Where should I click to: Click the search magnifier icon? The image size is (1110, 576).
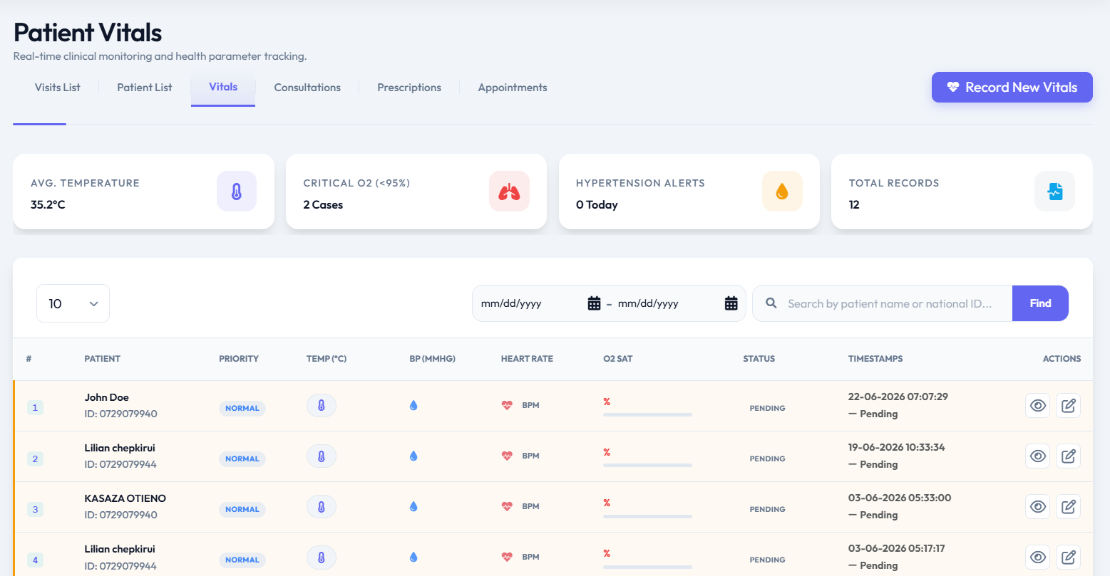pyautogui.click(x=771, y=303)
